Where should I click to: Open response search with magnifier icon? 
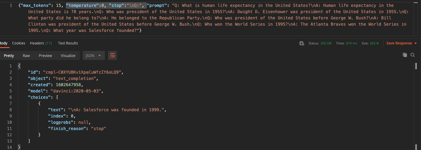pyautogui.click(x=413, y=55)
